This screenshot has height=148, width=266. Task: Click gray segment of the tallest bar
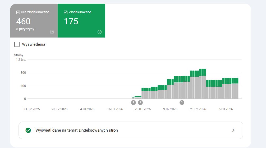point(203,87)
